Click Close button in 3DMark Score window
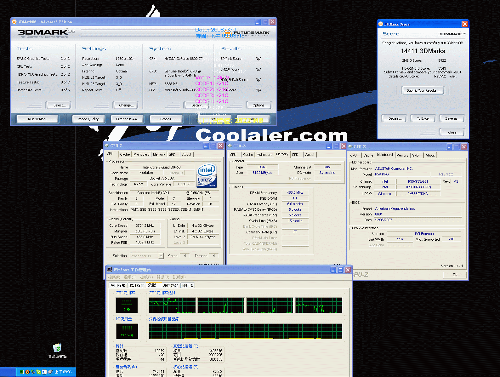 (452, 132)
